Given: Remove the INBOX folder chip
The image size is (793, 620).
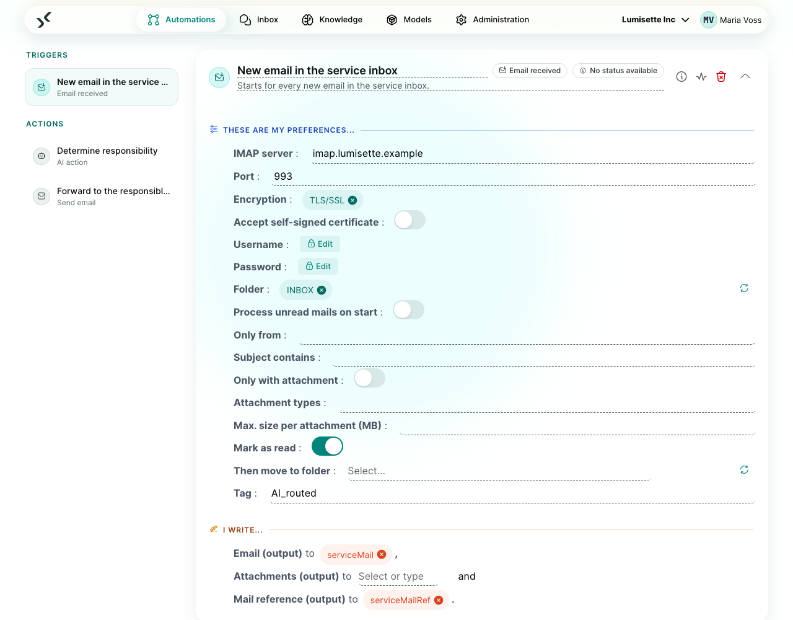Looking at the screenshot, I should (322, 290).
